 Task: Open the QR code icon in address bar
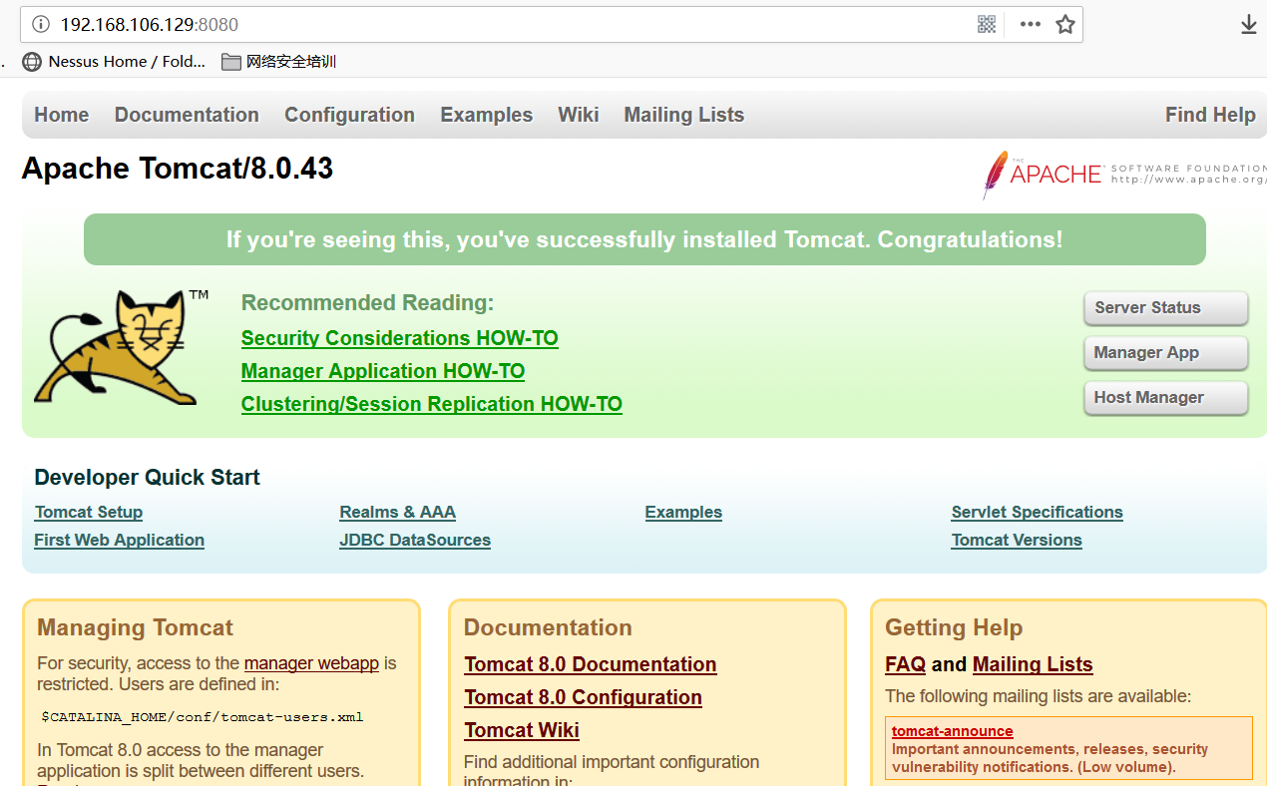(x=987, y=24)
